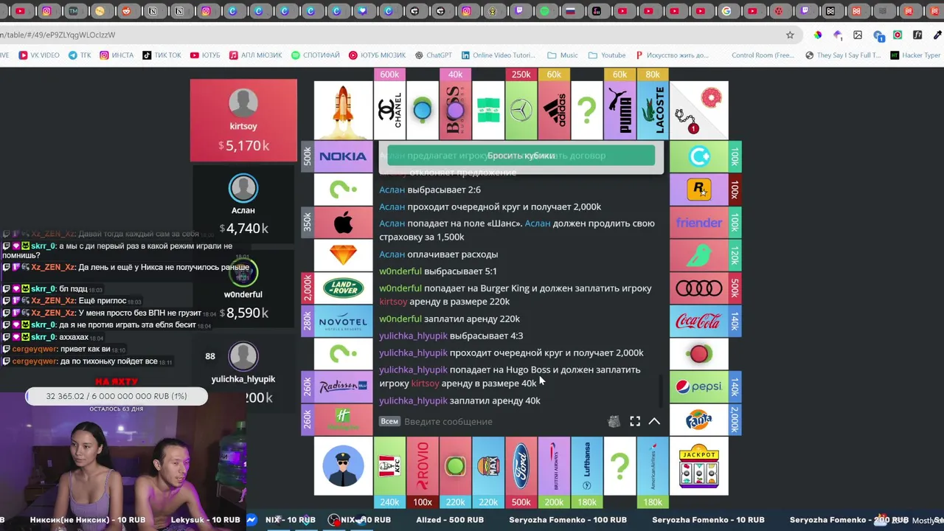
Task: Select the Radisson property cell
Action: click(343, 386)
